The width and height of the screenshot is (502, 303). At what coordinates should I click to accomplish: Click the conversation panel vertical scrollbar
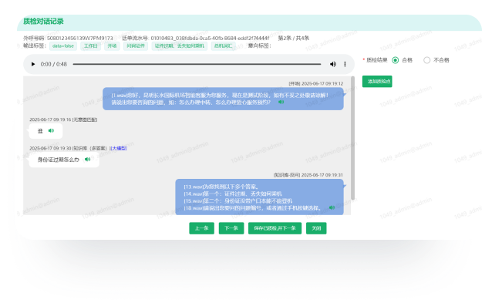point(352,138)
